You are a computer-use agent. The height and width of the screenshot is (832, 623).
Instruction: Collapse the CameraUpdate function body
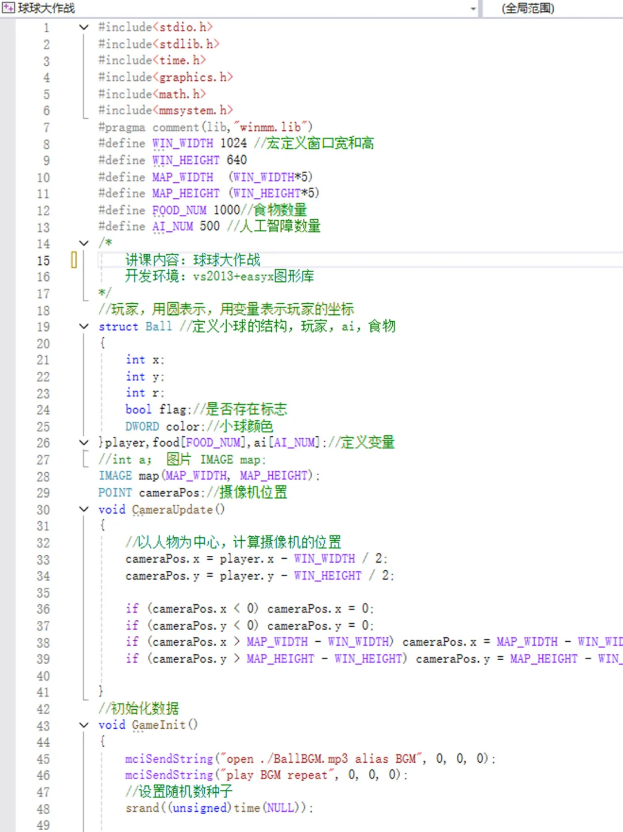pyautogui.click(x=84, y=509)
